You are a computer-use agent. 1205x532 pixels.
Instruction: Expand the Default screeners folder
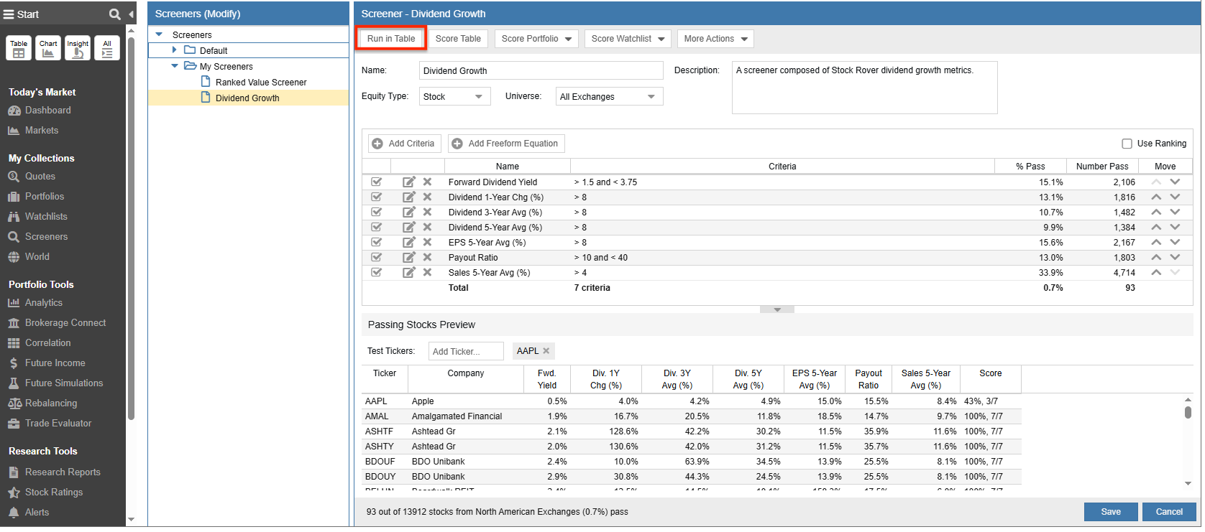tap(175, 50)
